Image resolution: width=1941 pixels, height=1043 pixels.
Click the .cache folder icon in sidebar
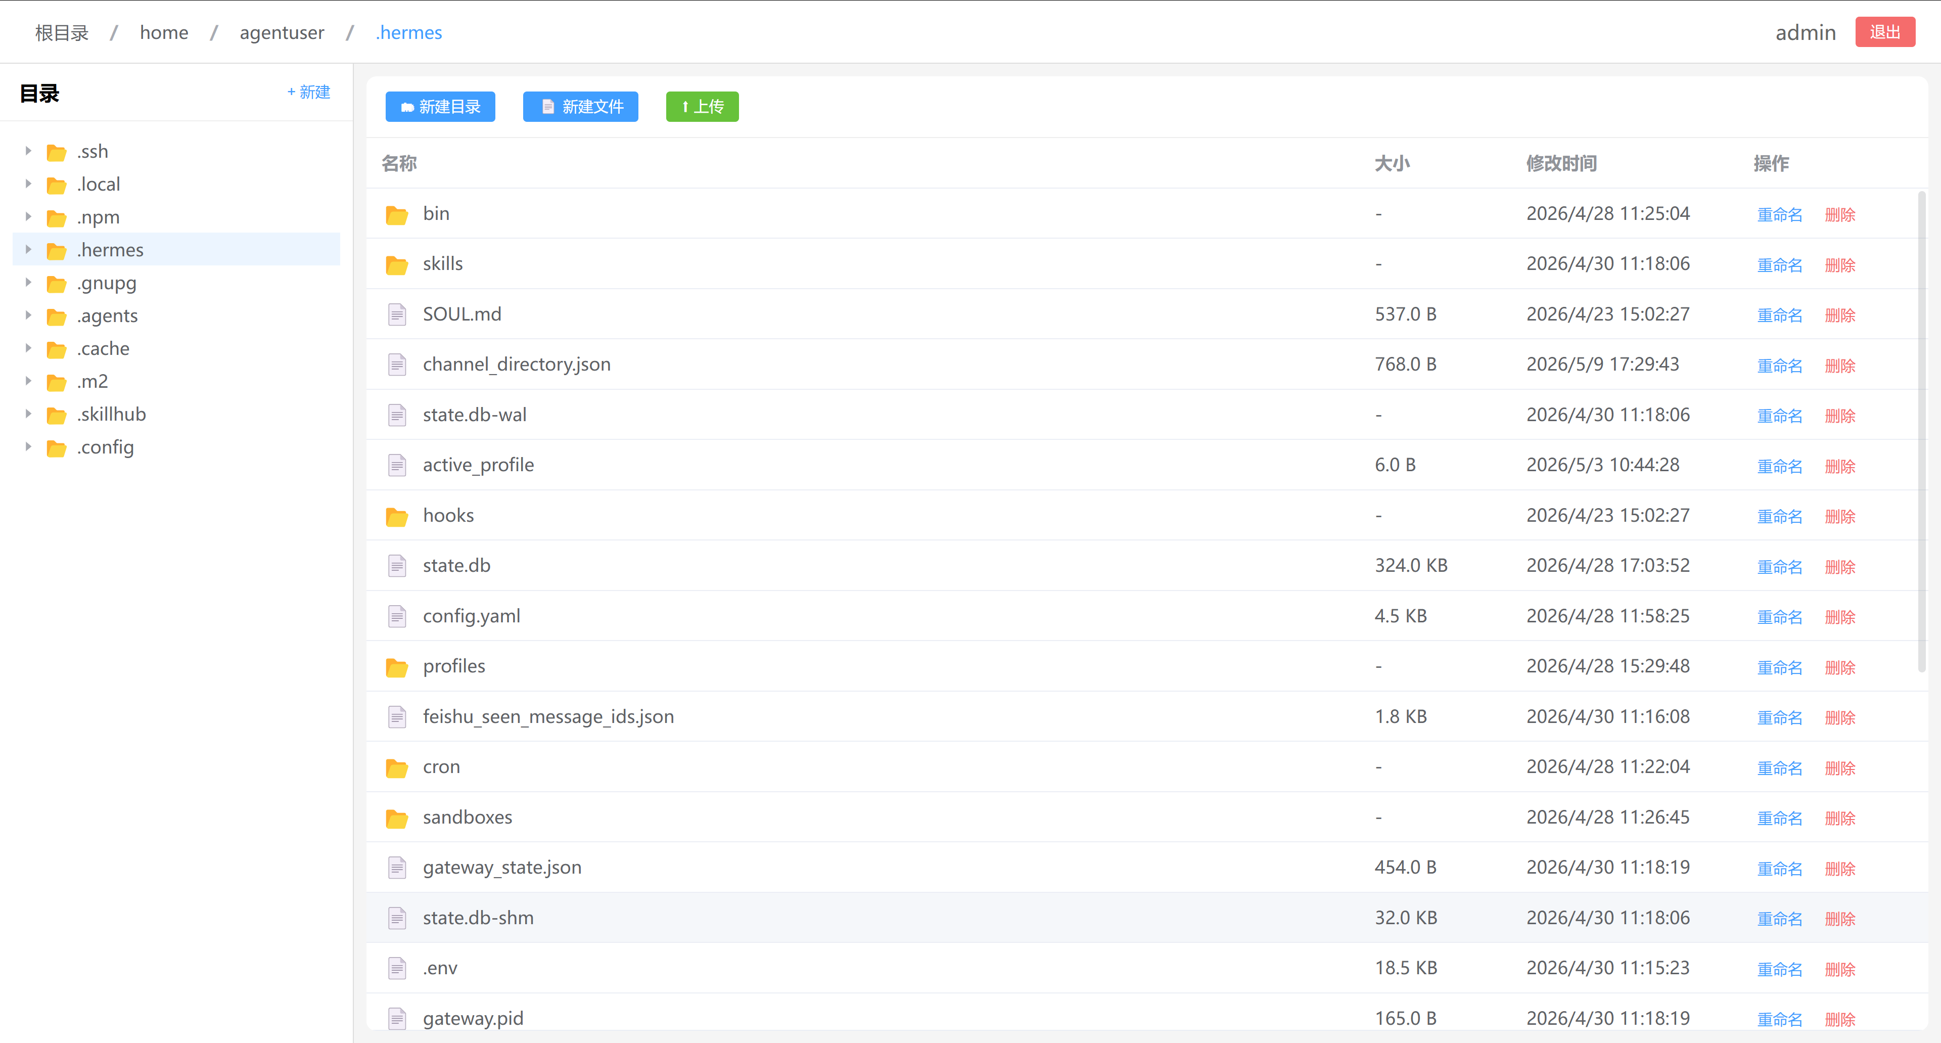tap(57, 350)
